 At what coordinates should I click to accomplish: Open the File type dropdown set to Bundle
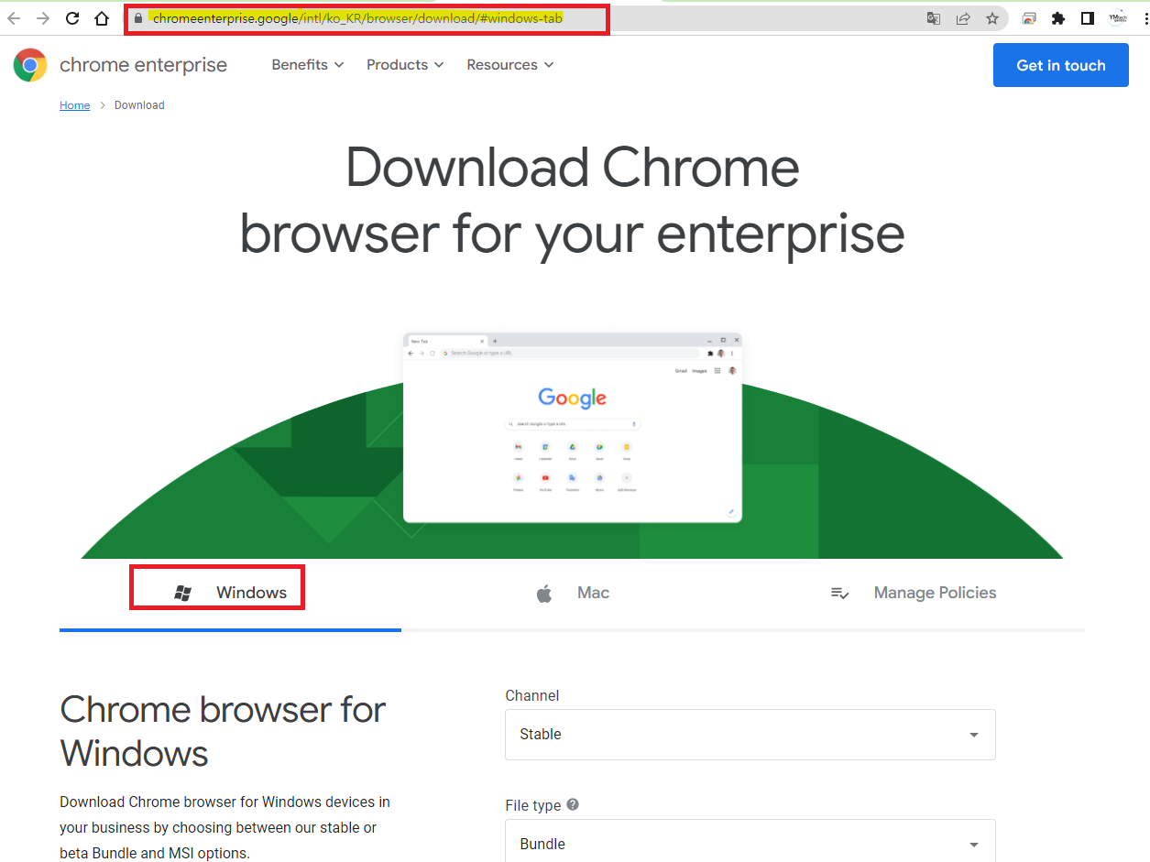[750, 841]
